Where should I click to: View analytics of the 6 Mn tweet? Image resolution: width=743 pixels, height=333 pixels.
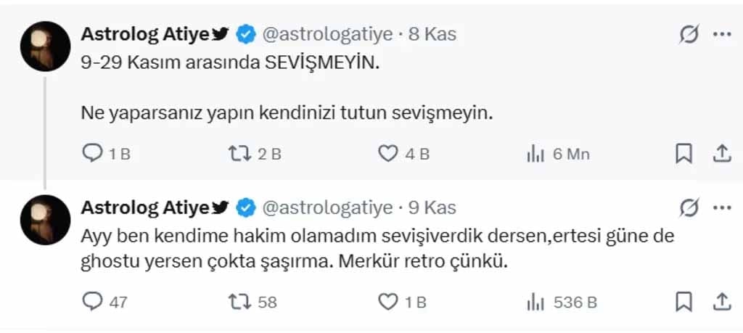pyautogui.click(x=535, y=153)
